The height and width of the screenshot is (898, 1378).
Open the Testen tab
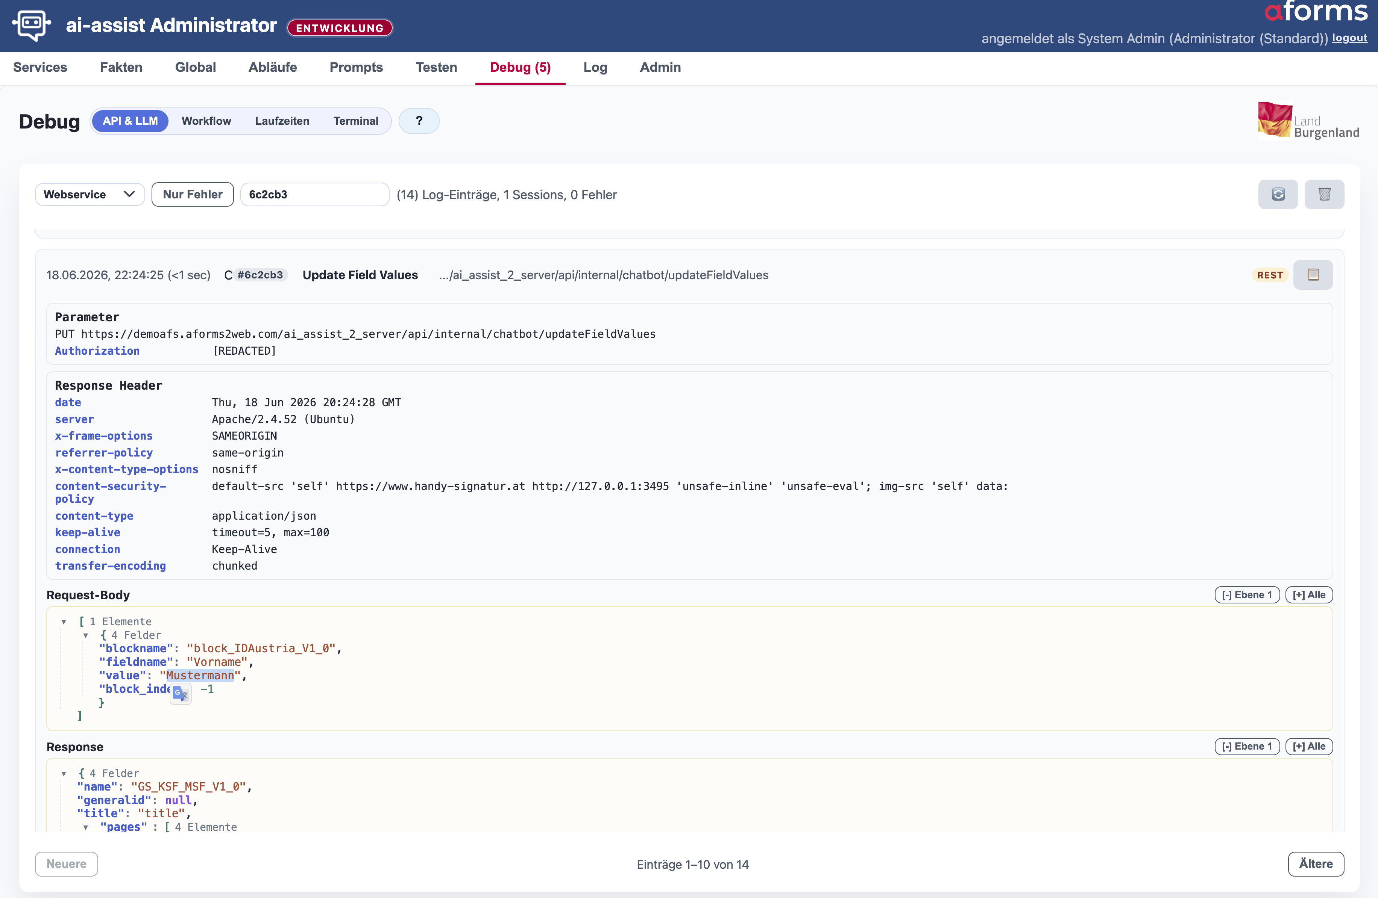(x=437, y=67)
